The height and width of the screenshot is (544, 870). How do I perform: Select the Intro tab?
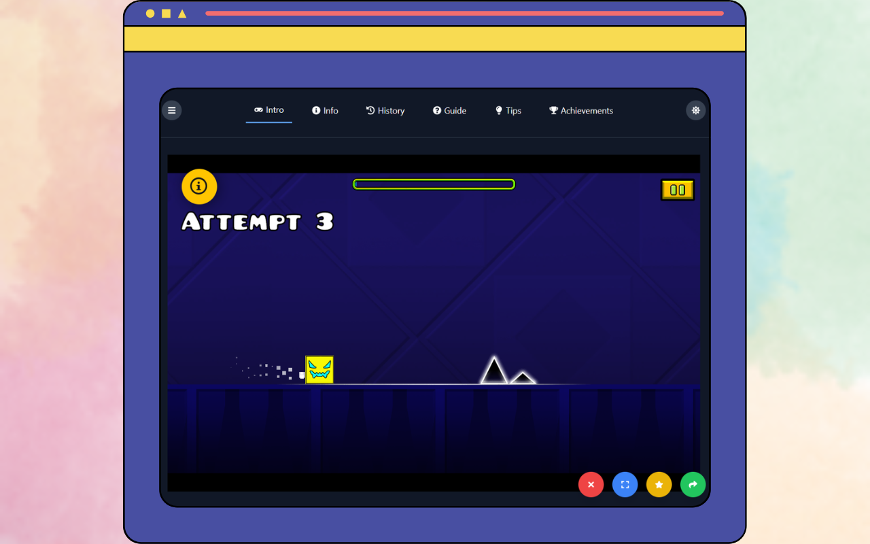click(268, 110)
